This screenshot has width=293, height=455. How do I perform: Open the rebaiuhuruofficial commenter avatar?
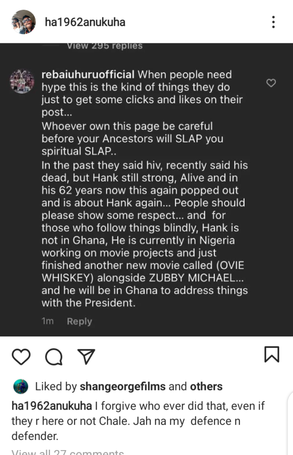pos(22,81)
